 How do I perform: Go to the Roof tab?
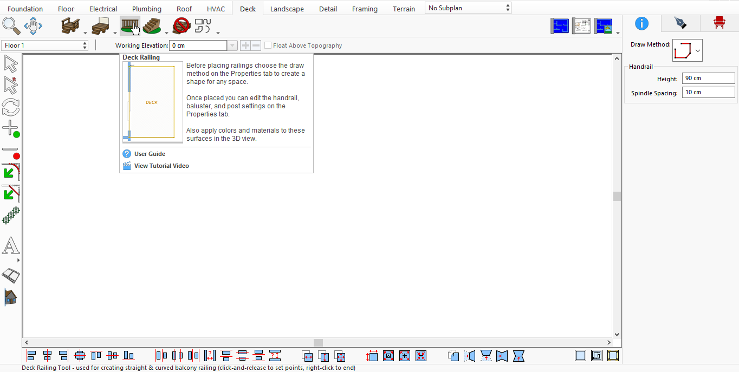click(184, 9)
